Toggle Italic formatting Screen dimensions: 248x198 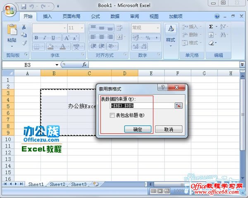tap(45, 38)
